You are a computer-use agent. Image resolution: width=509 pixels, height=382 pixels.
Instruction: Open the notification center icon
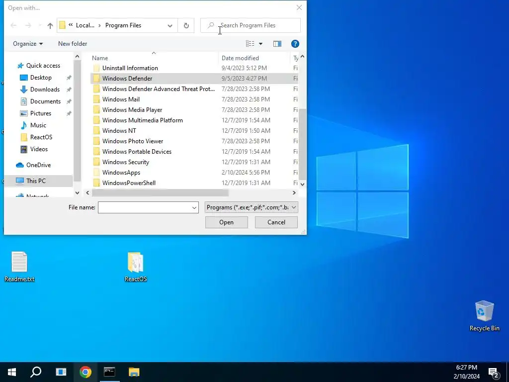point(494,373)
